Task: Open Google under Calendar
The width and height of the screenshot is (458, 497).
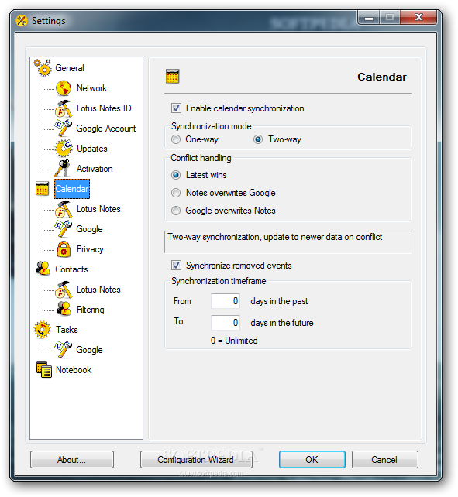Action: (89, 229)
